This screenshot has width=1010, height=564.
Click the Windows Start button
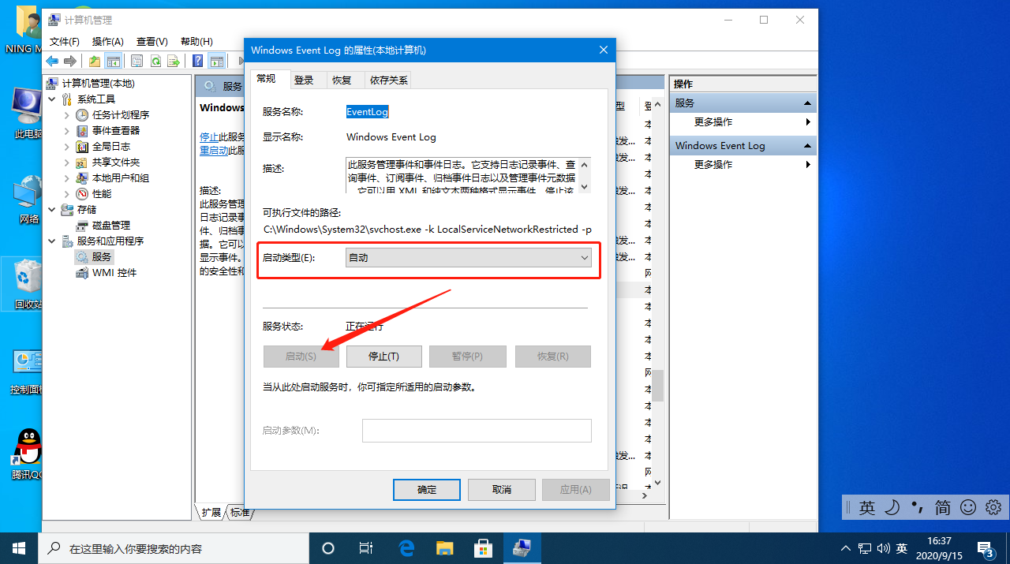(19, 548)
